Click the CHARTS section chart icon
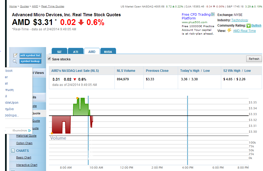263x171 pixels. click(13, 151)
